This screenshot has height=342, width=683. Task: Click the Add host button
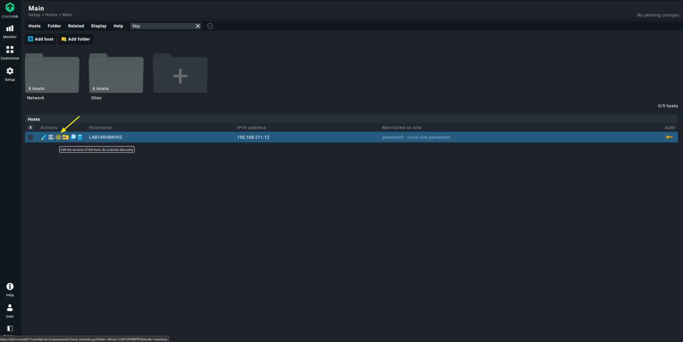click(x=40, y=39)
